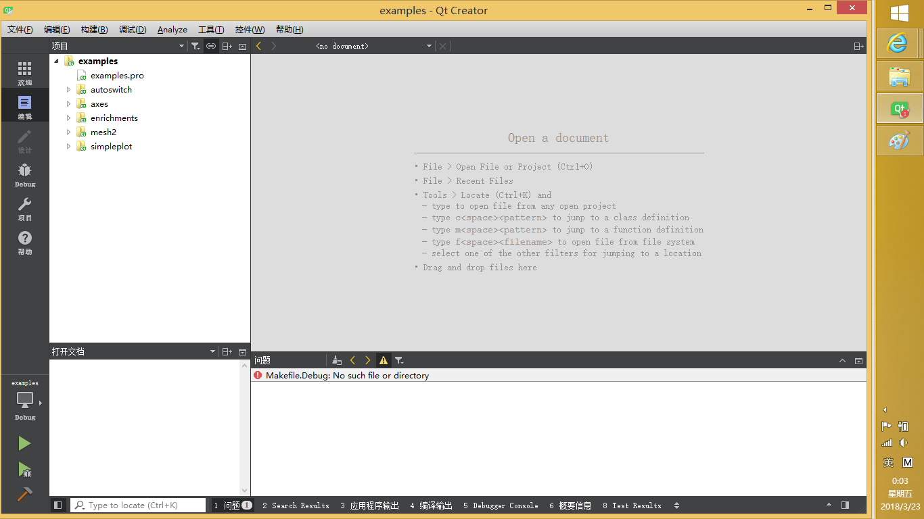Open the 调试(D) menu
The height and width of the screenshot is (519, 924).
click(133, 30)
